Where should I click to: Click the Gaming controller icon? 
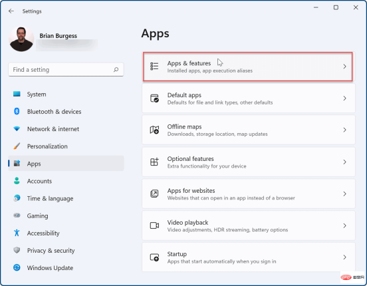[x=17, y=215]
